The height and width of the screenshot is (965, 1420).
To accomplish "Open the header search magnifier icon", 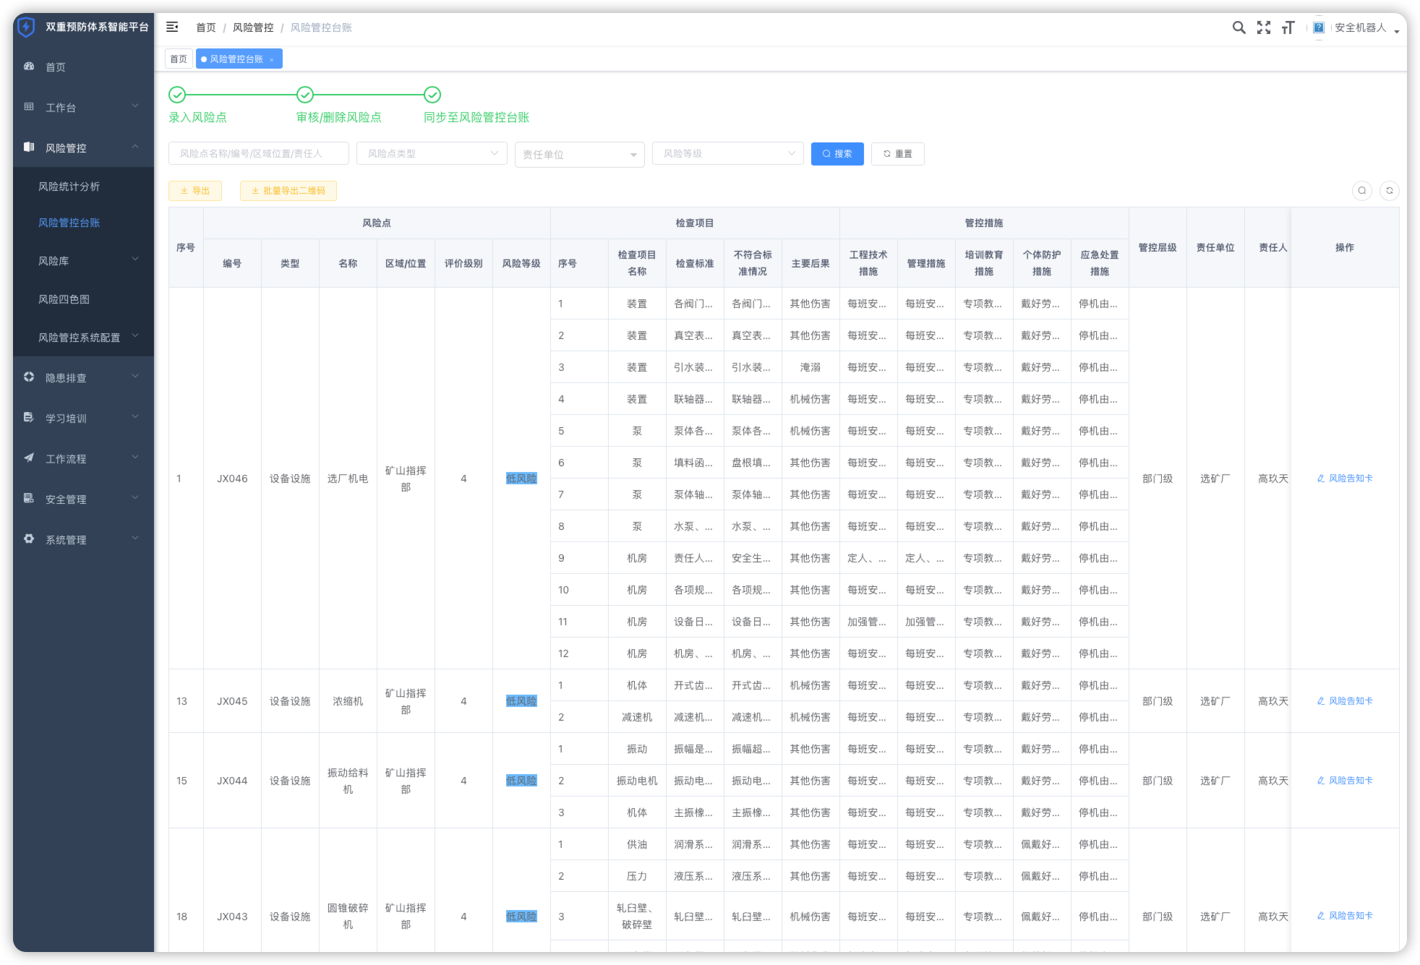I will click(1239, 27).
